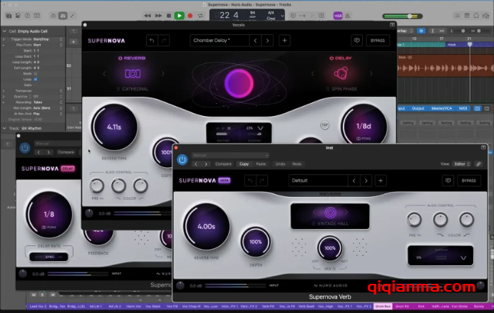Screen dimensions: 494x313
Task: Open the SPIN PHASE delay algorithm list
Action: (x=342, y=89)
